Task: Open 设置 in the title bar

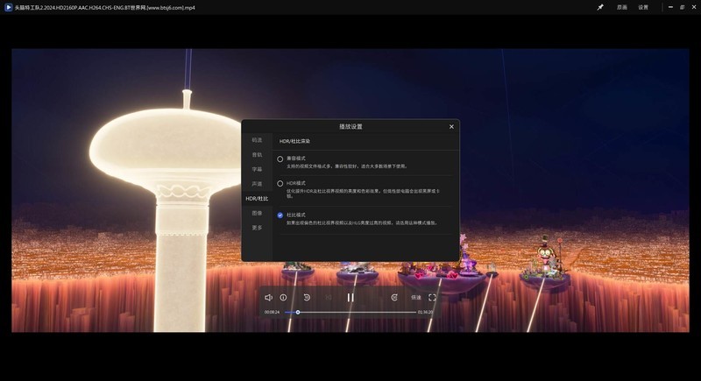Action: [x=643, y=7]
